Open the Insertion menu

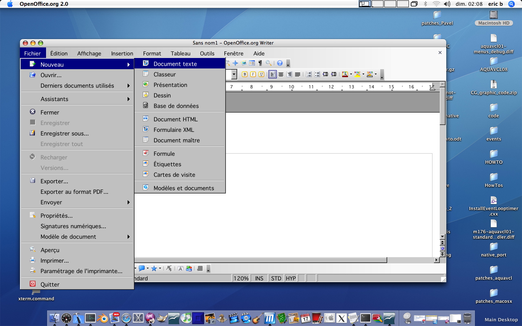[x=122, y=53]
